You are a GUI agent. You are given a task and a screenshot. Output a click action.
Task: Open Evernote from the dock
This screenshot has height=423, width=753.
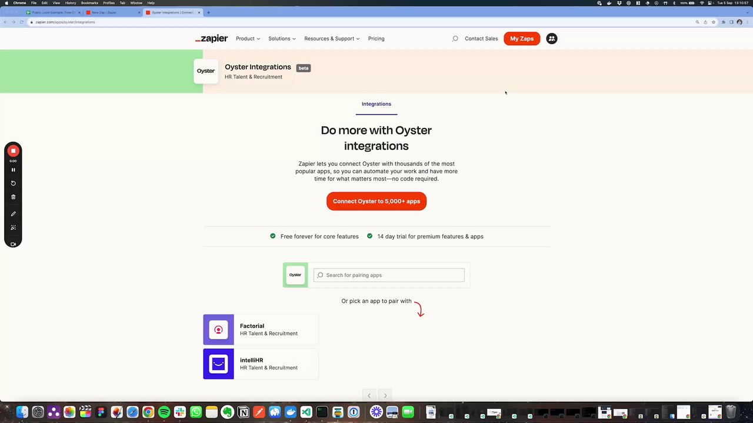(x=227, y=412)
